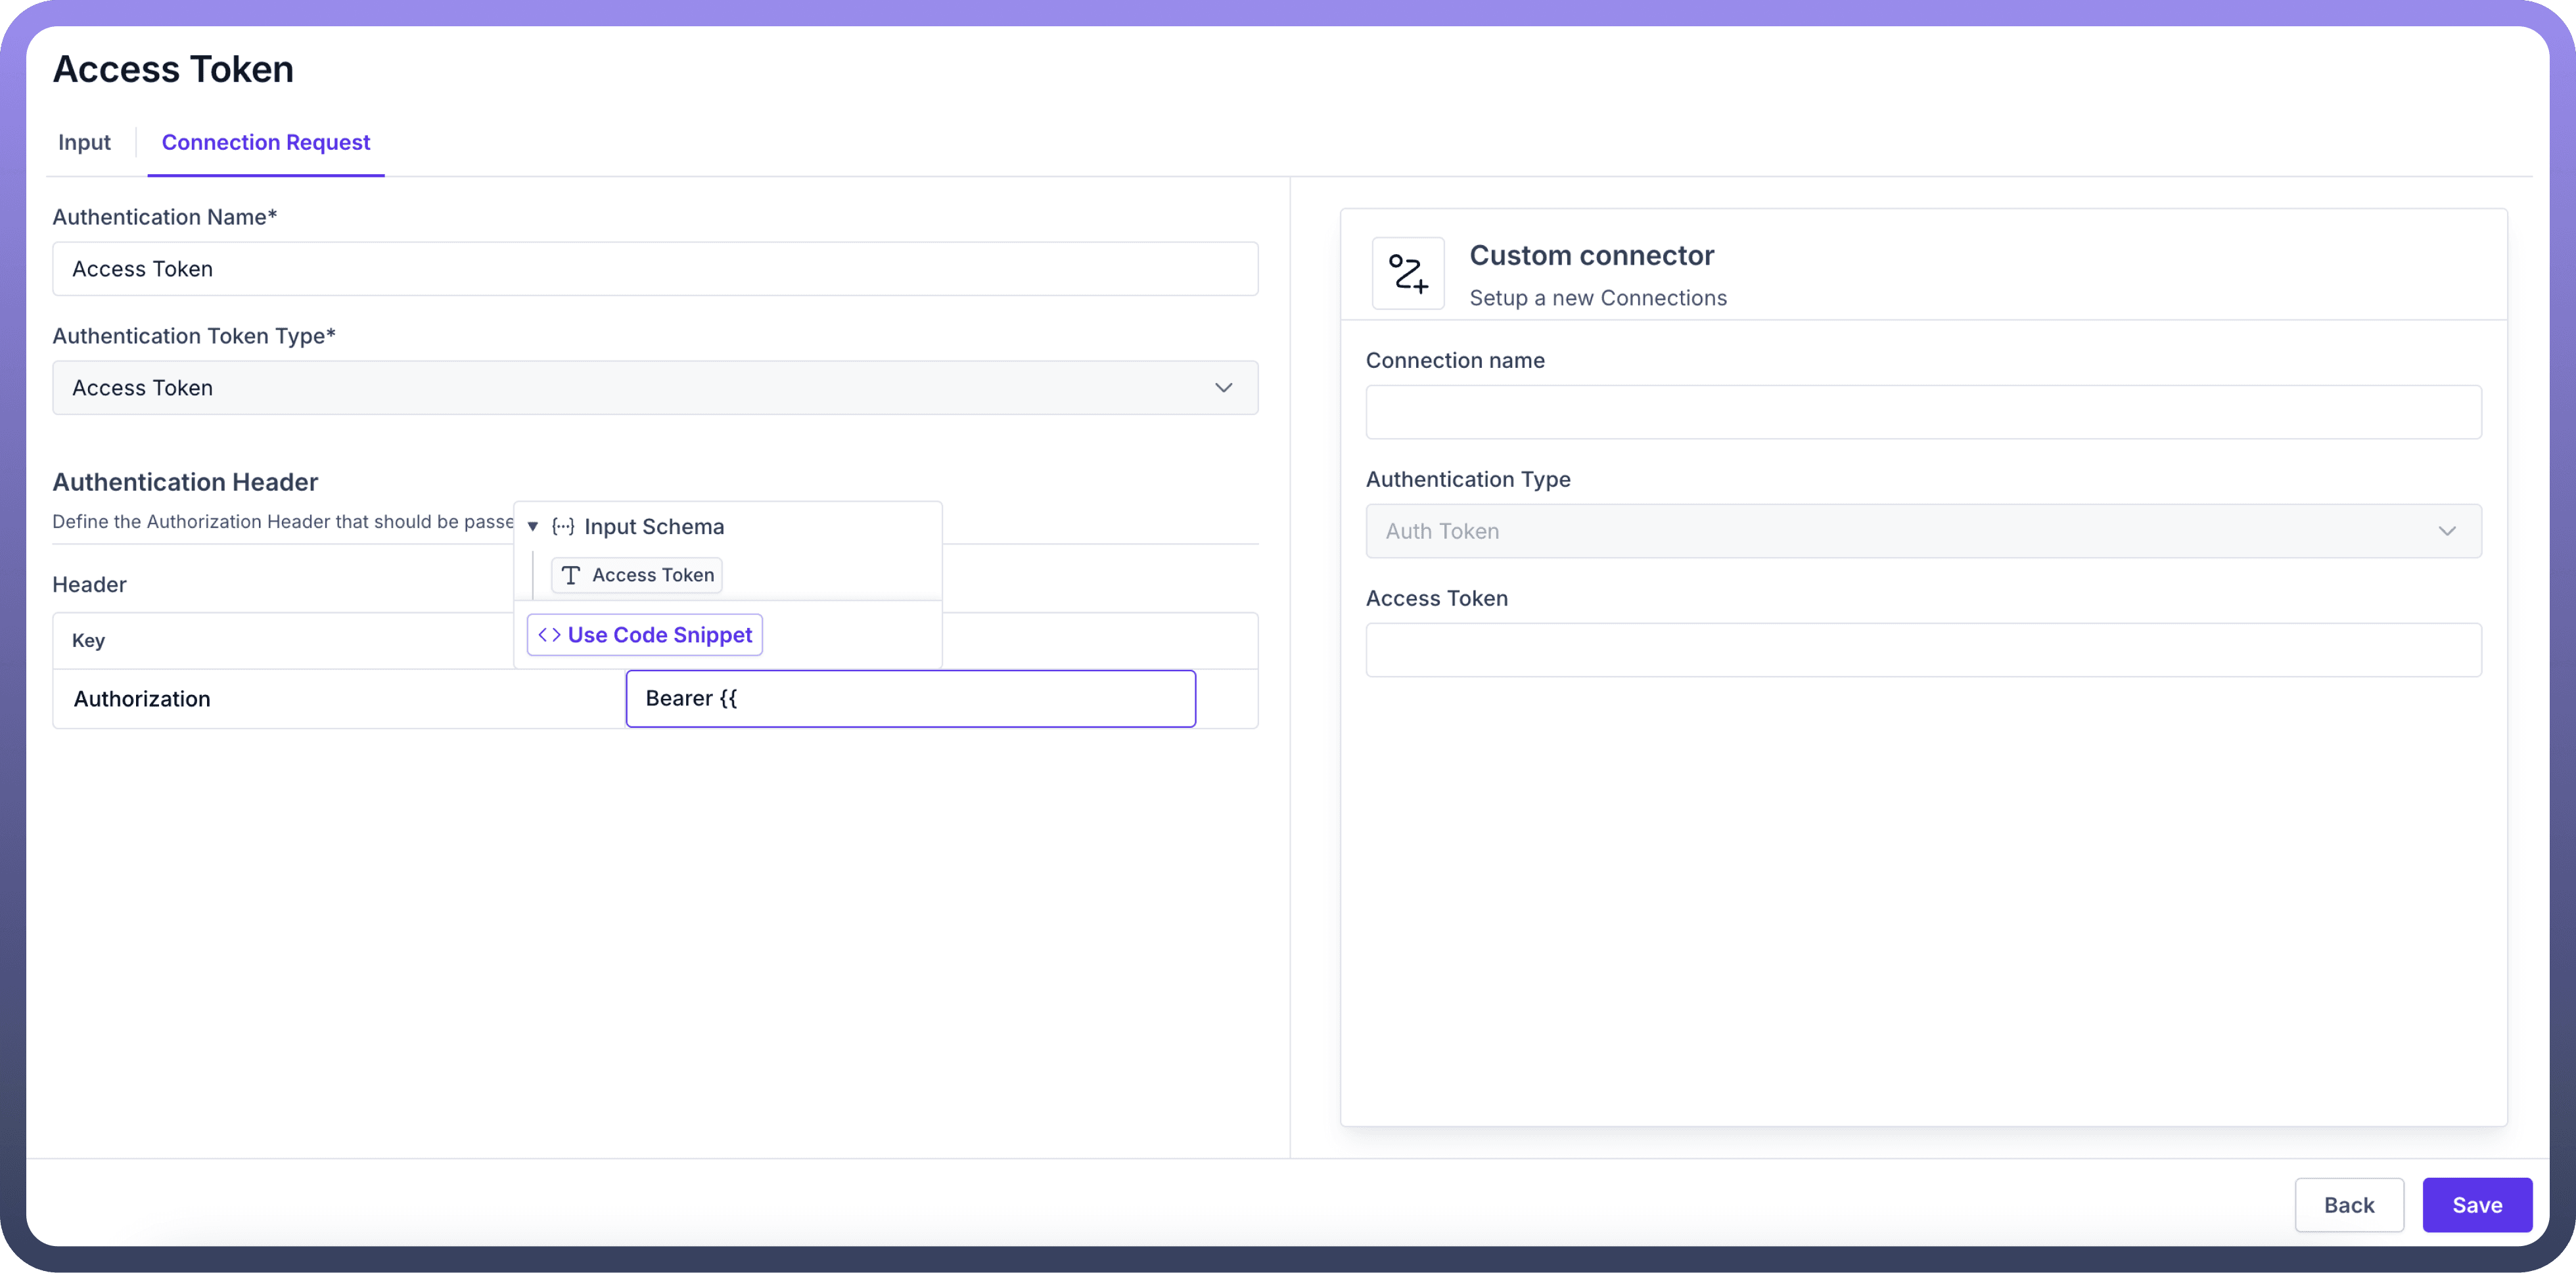Click Use Code Snippet button
Viewport: 2576px width, 1273px height.
point(645,635)
